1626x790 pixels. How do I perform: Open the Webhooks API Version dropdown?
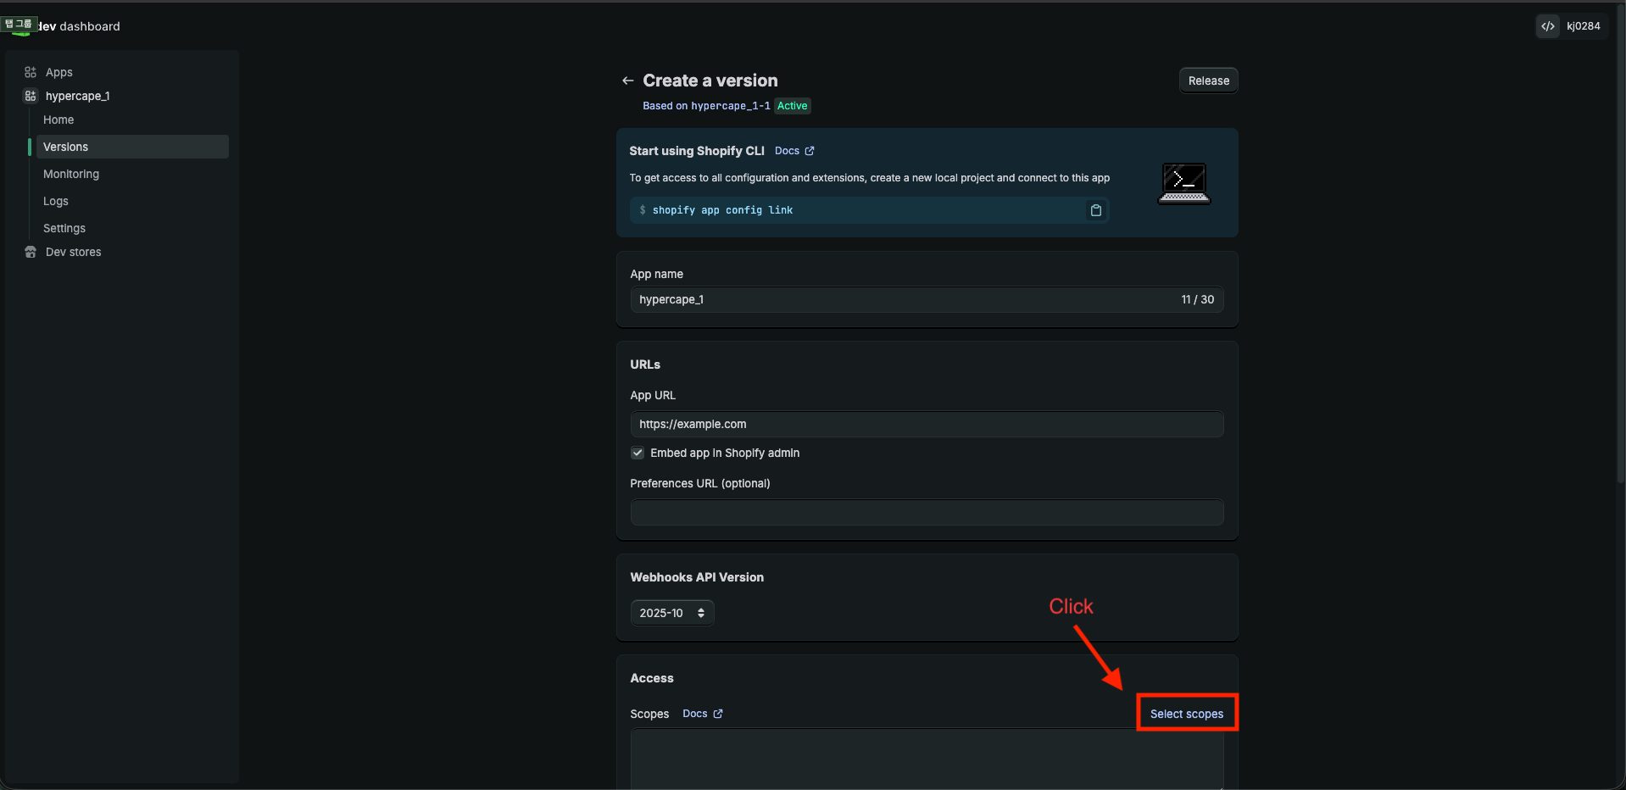point(670,612)
